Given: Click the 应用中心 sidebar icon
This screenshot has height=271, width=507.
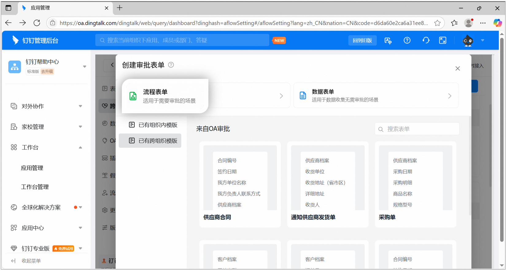Looking at the screenshot, I should (x=14, y=228).
